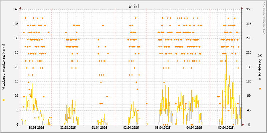This screenshot has height=133, width=267.
Task: Select the 01.04.2026 date label
Action: pos(99,127)
